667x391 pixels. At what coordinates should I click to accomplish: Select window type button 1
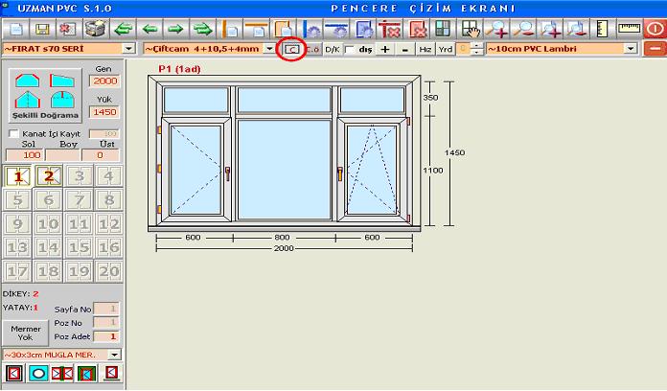tap(17, 176)
